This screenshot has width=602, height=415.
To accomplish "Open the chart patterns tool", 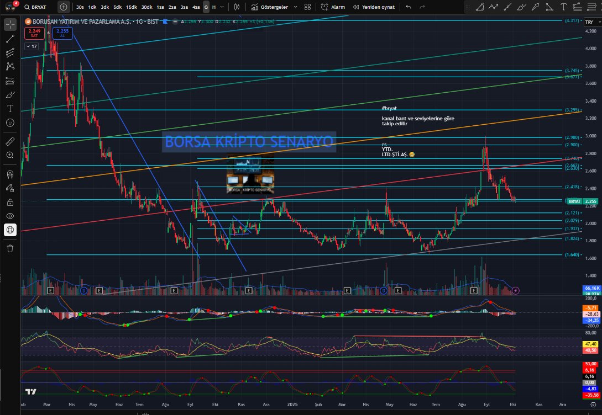I will (10, 66).
